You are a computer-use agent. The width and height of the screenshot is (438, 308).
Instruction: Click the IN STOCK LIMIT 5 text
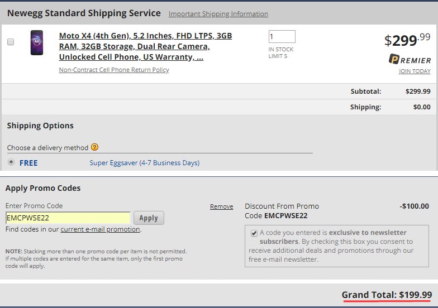tap(280, 52)
